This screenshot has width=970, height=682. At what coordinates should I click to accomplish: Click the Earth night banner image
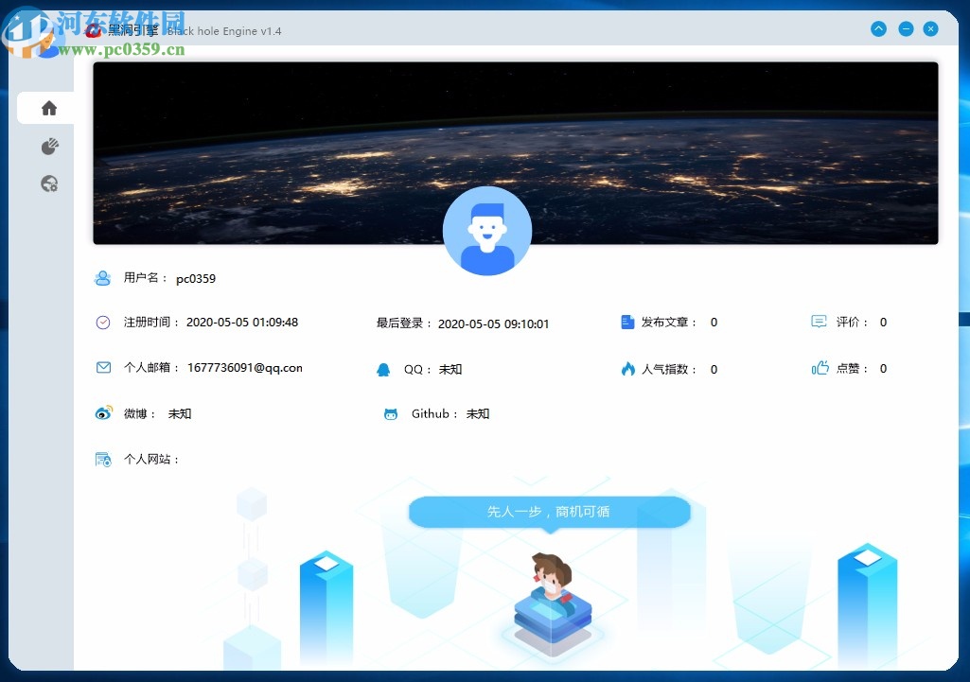pos(516,152)
